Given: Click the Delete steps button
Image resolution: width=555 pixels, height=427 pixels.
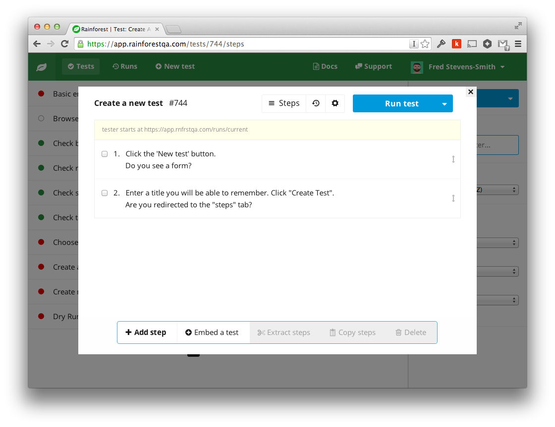Looking at the screenshot, I should pyautogui.click(x=411, y=332).
